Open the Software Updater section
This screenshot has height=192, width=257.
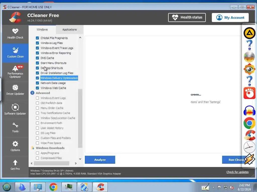[x=15, y=109]
